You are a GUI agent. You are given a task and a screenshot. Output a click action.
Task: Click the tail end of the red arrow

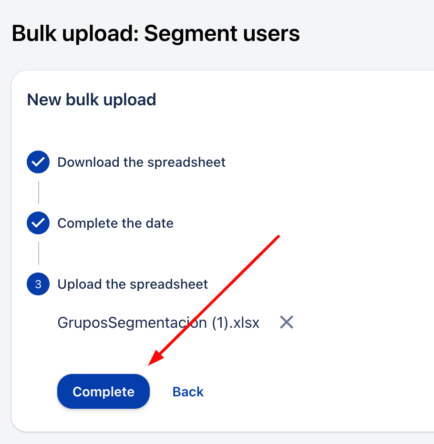pyautogui.click(x=278, y=236)
